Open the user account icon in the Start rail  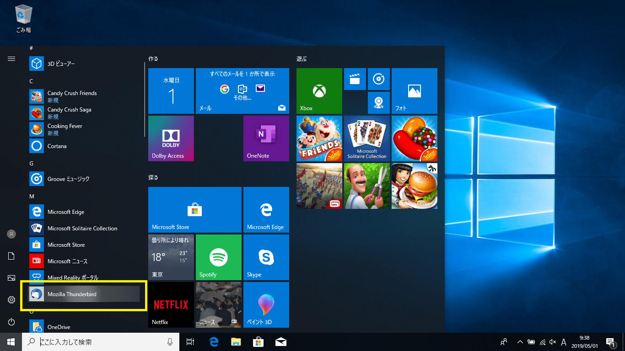11,234
